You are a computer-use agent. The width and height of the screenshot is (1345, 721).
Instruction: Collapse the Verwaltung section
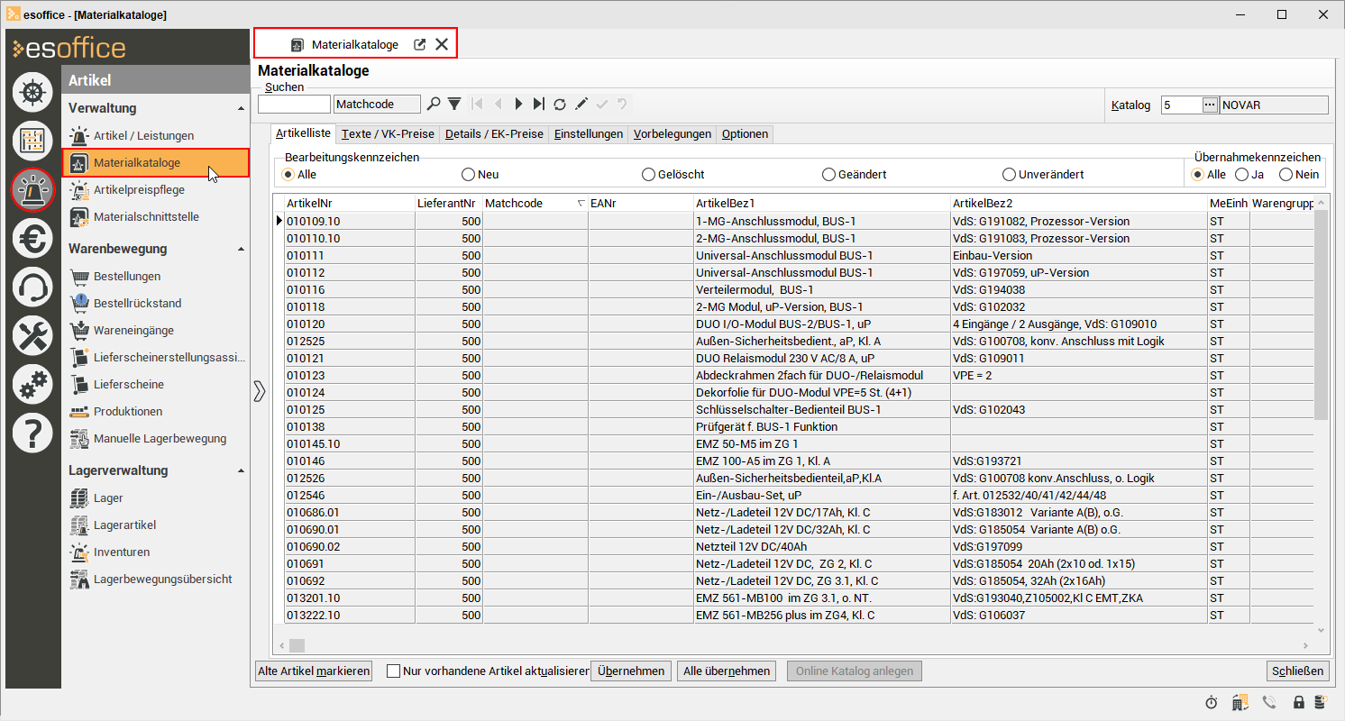tap(241, 108)
